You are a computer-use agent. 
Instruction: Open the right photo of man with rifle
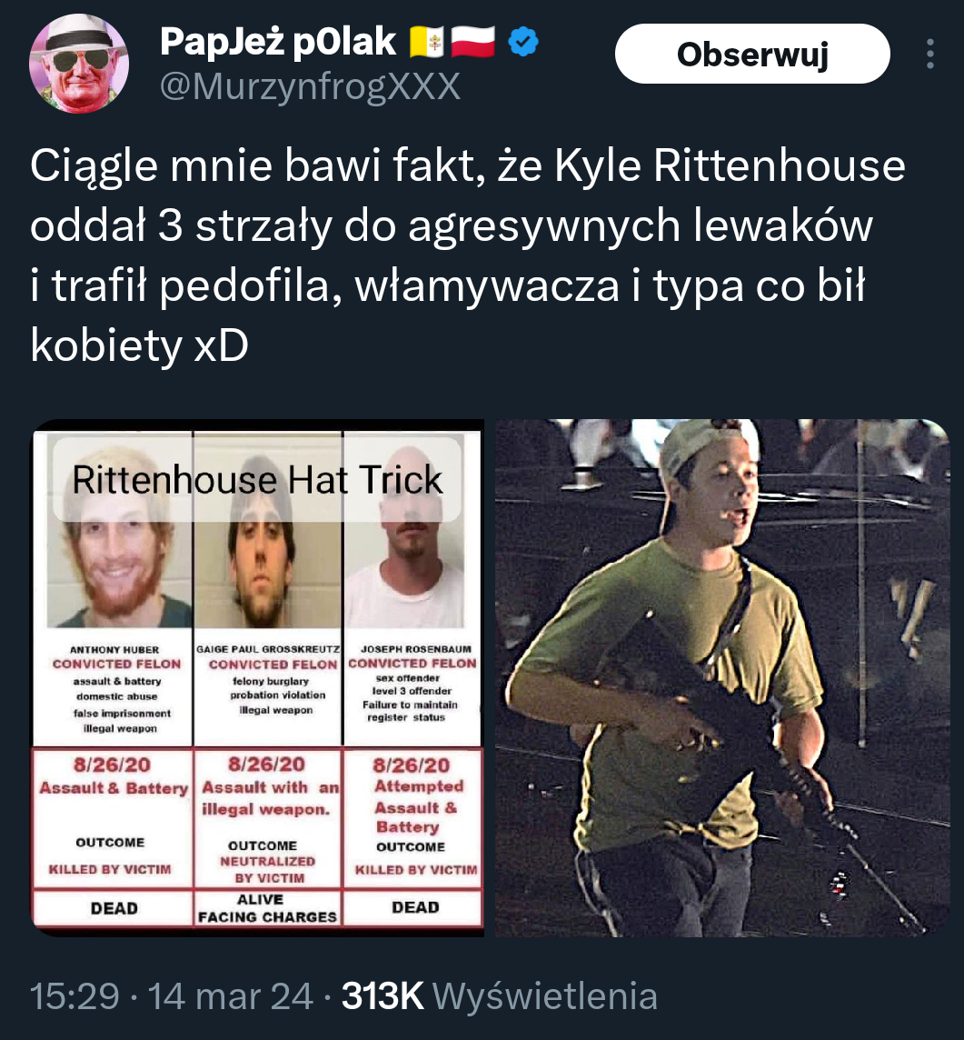(x=722, y=678)
